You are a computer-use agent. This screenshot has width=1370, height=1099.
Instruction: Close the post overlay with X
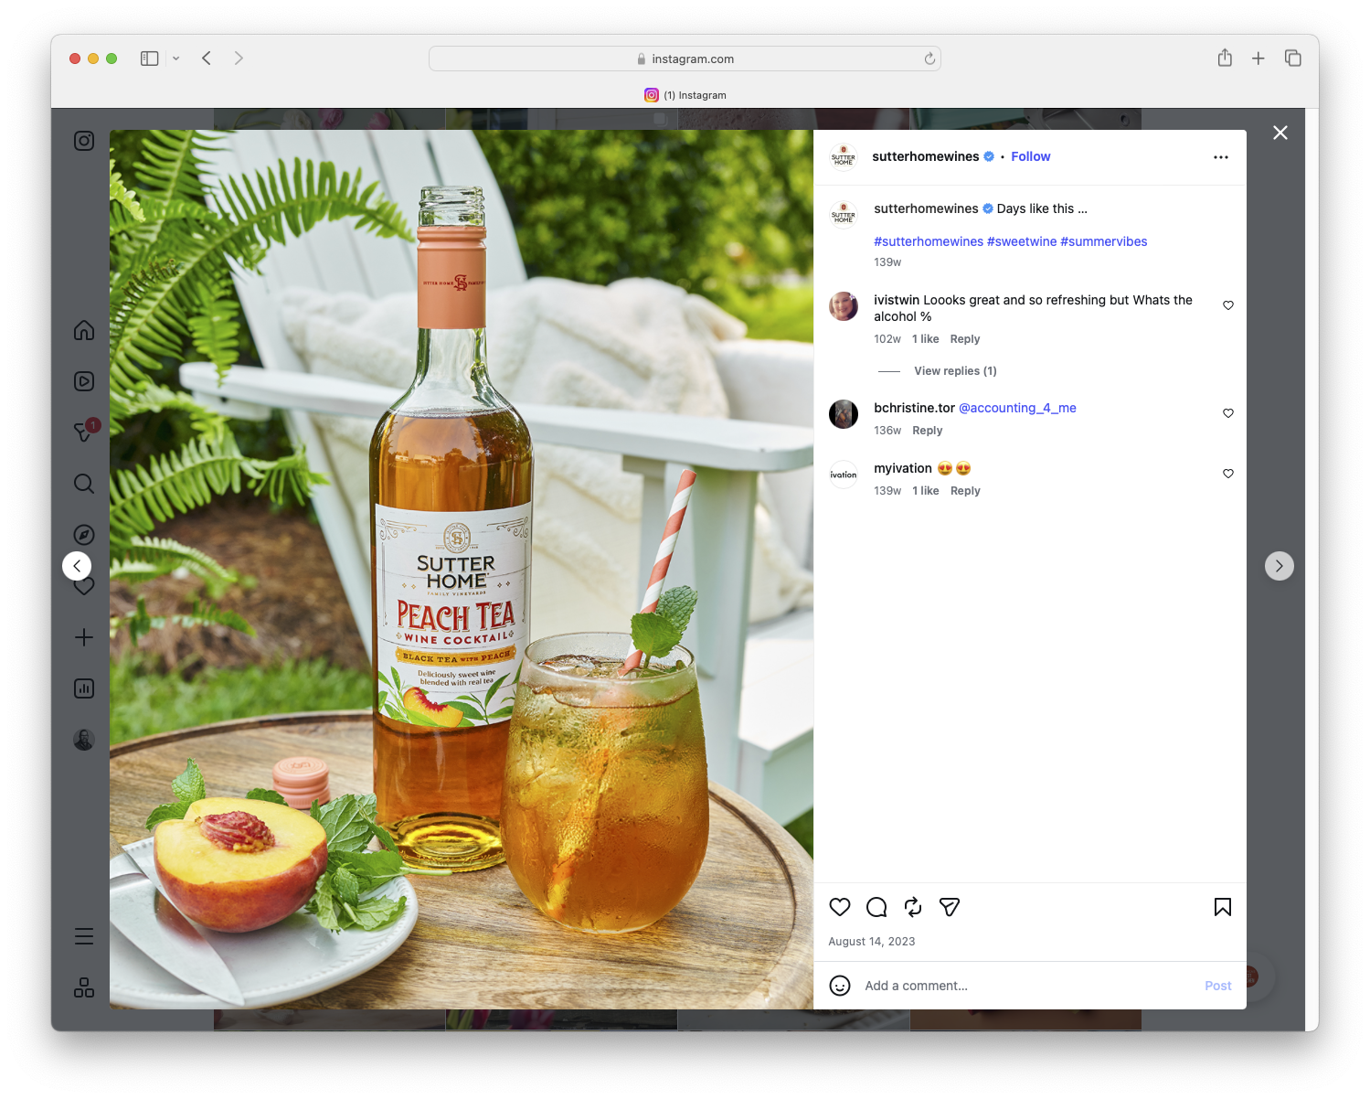1280,133
